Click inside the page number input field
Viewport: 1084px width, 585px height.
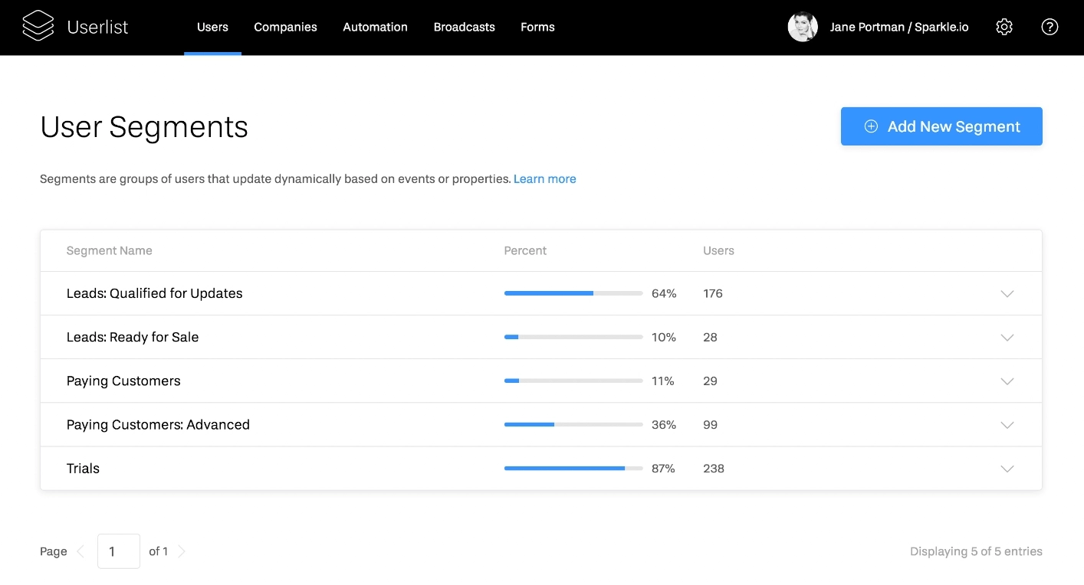(x=118, y=551)
